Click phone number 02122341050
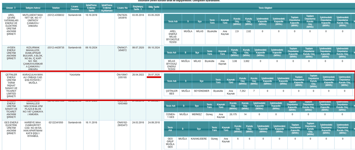This screenshot has height=150, width=355. click(56, 122)
